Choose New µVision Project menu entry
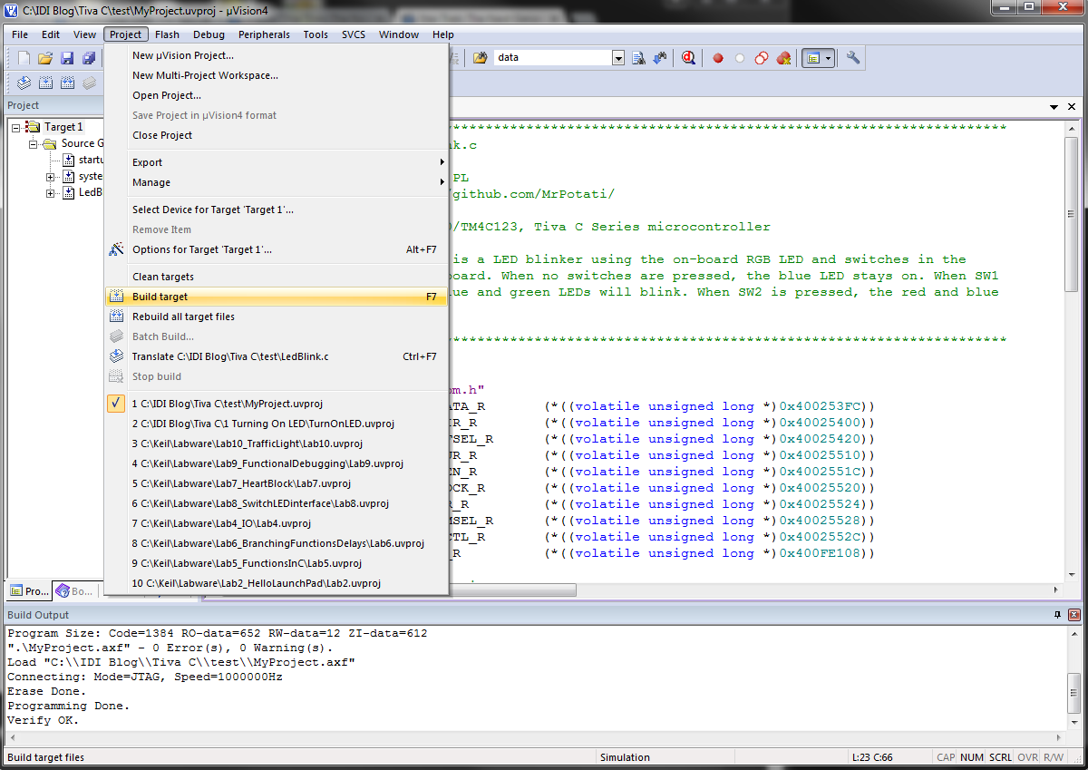Viewport: 1088px width, 770px height. (x=277, y=55)
